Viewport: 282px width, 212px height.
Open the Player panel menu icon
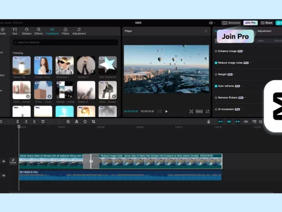coord(206,31)
